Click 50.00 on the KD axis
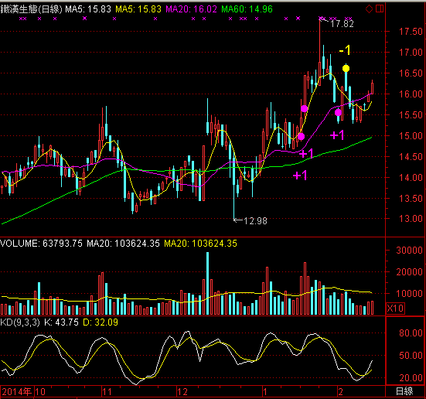 pos(411,355)
